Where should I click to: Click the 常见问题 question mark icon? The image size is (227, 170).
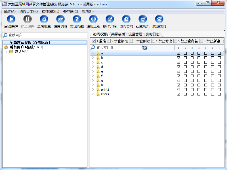[x=77, y=19]
